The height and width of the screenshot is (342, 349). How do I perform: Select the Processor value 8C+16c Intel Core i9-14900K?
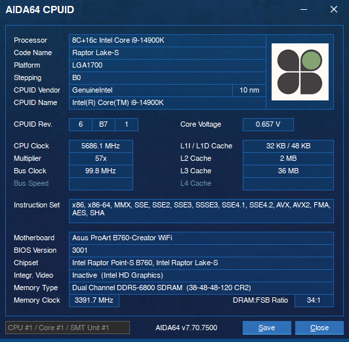tap(167, 40)
